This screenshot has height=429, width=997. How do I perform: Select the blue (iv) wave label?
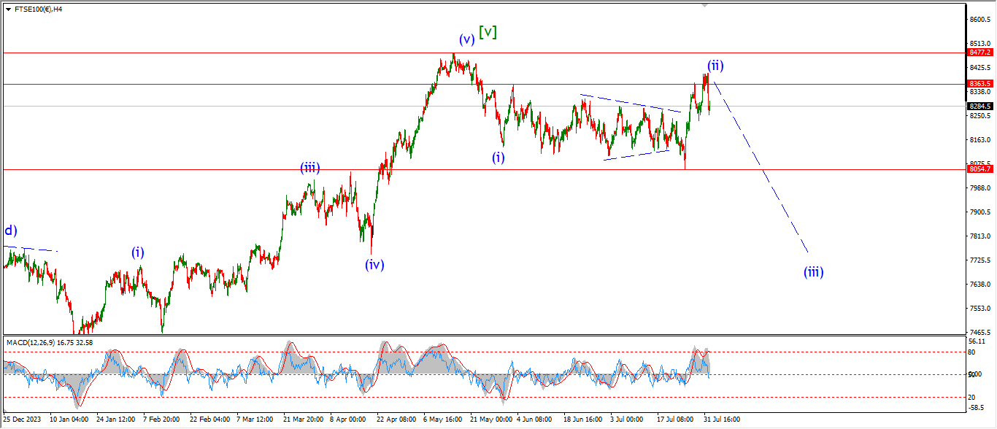pyautogui.click(x=374, y=265)
